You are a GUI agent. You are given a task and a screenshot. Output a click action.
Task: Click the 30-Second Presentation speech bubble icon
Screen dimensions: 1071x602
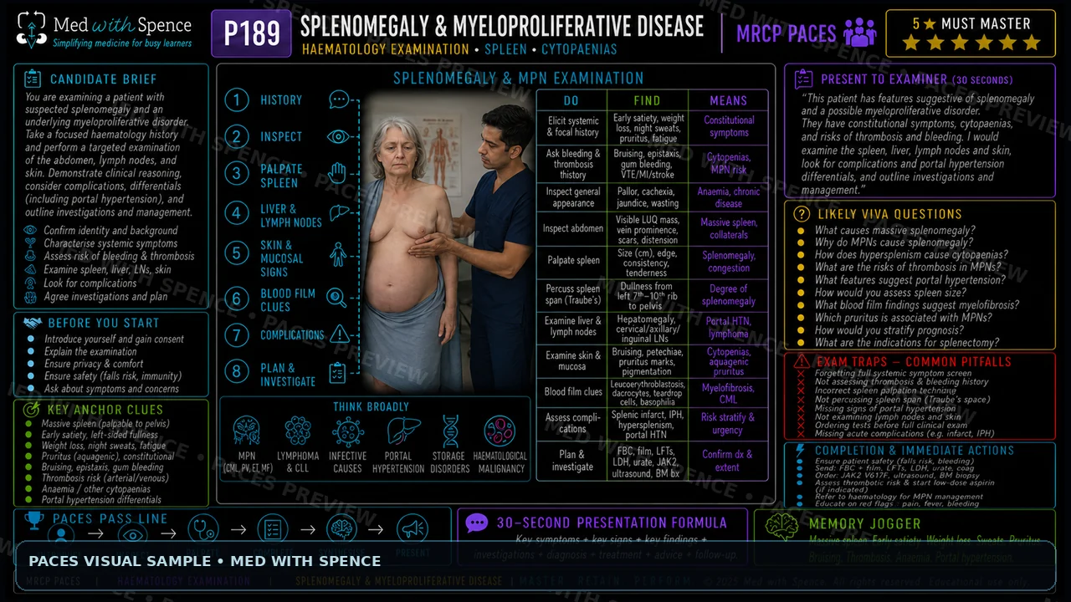coord(477,523)
